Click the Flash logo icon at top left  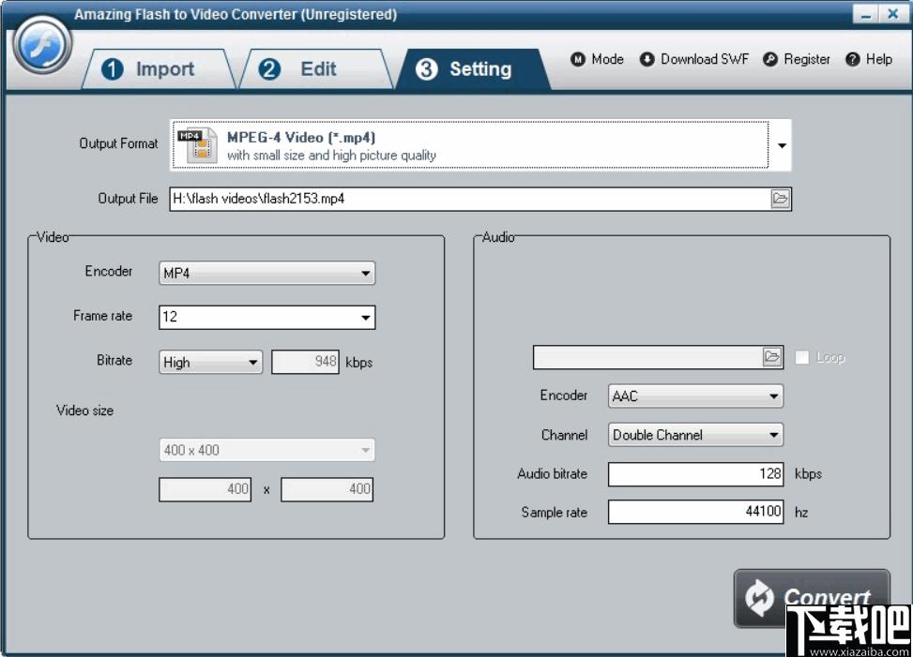pos(42,45)
